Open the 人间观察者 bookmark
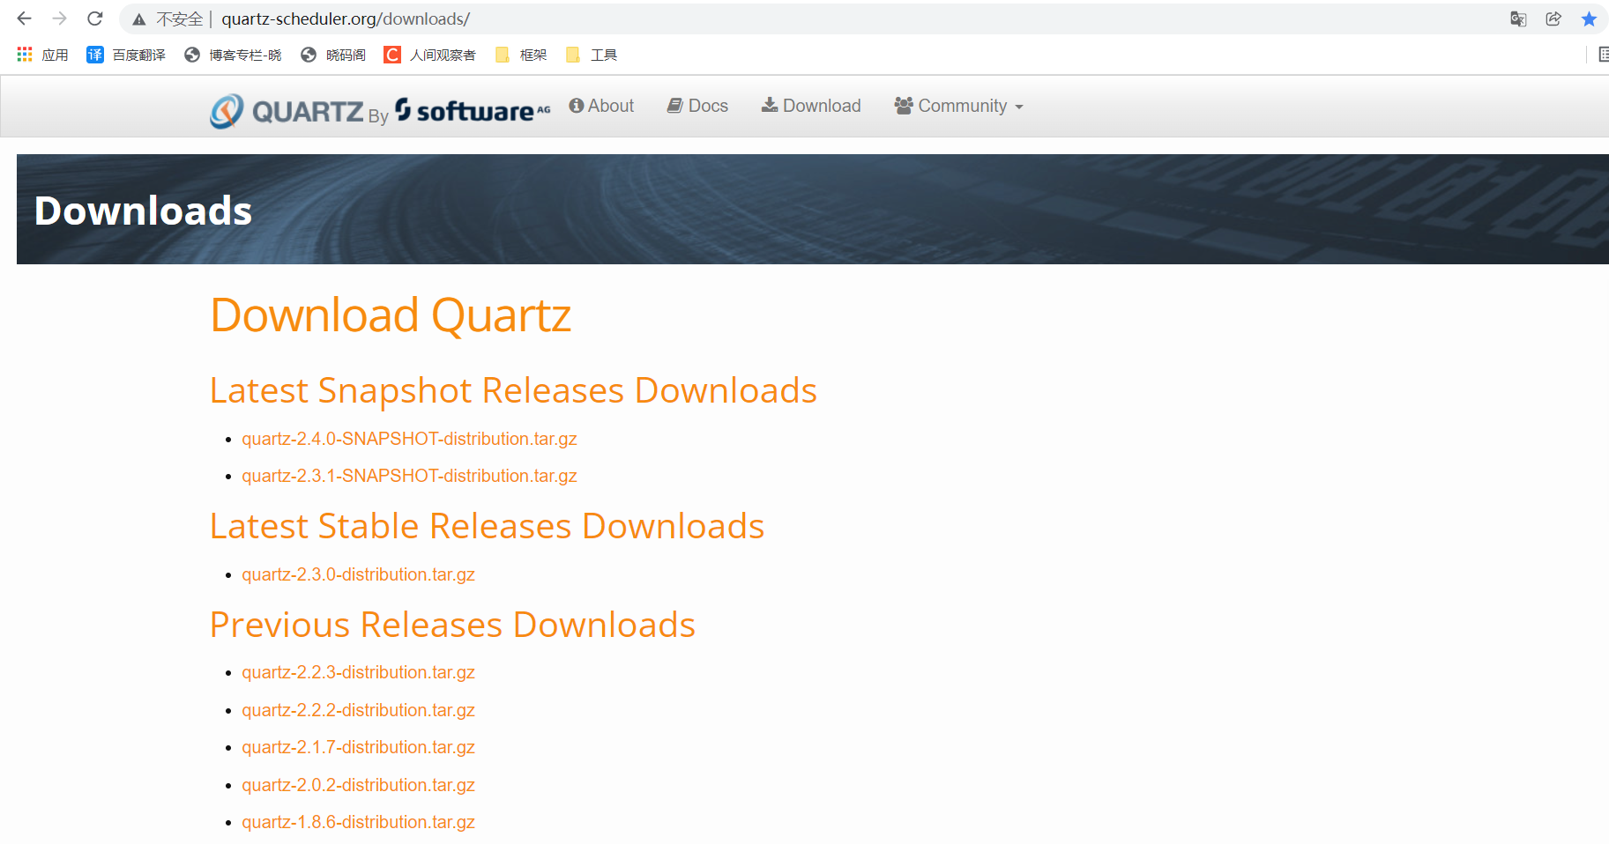 pos(429,55)
